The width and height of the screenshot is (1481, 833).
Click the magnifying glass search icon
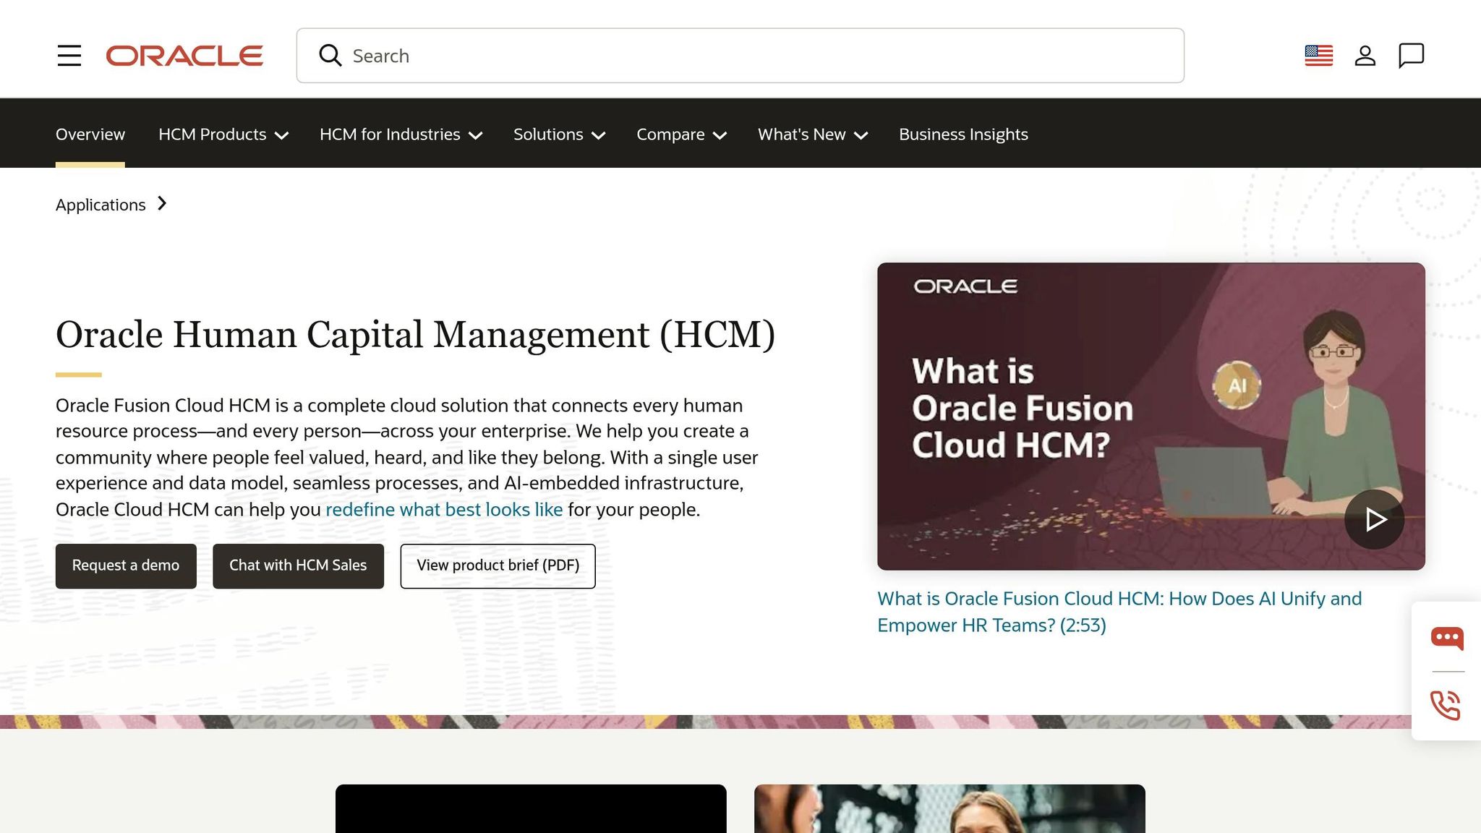(330, 56)
